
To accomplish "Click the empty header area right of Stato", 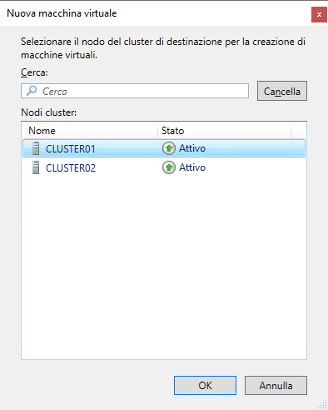I will coord(298,131).
